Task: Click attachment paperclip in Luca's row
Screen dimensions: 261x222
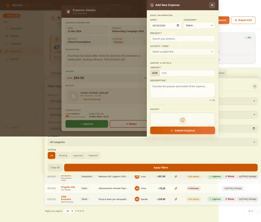Action: pyautogui.click(x=176, y=176)
